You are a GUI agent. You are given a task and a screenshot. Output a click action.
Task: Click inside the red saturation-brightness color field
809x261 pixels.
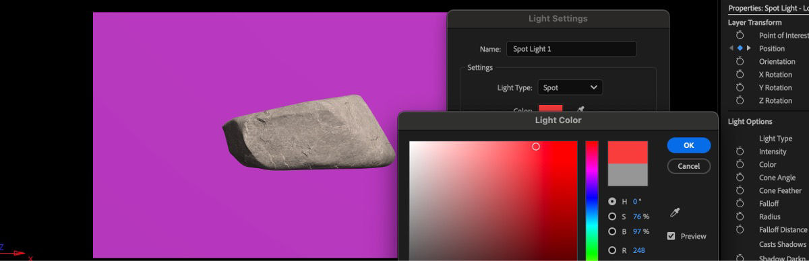493,200
